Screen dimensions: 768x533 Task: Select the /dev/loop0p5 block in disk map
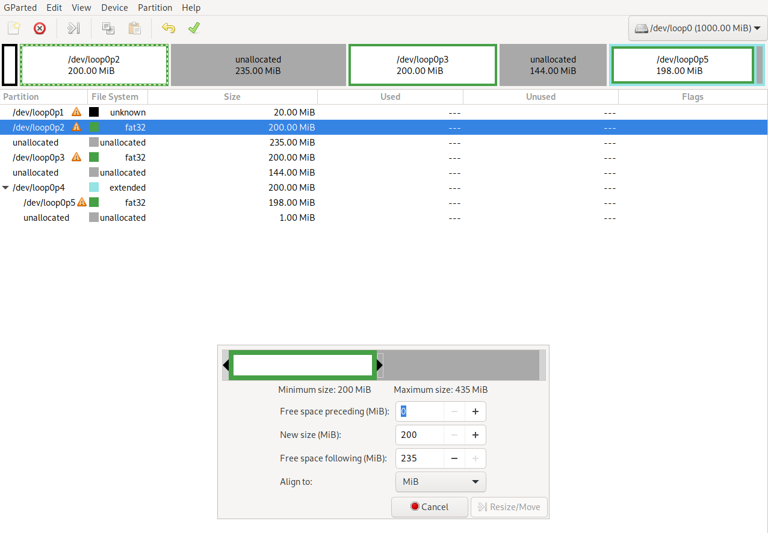[683, 65]
